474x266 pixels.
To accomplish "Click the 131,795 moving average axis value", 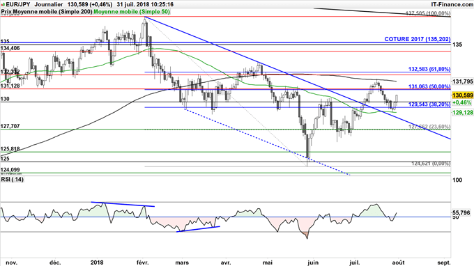I will click(x=463, y=81).
